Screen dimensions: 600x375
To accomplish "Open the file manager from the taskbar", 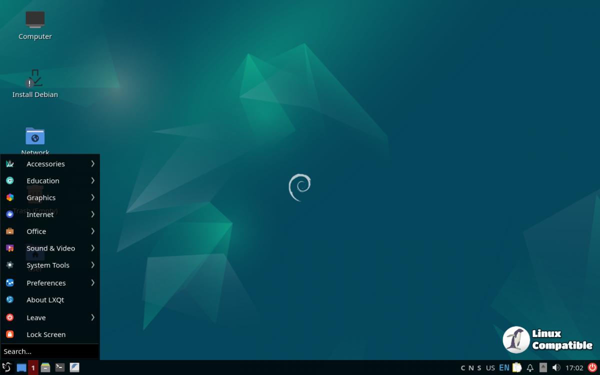I will pyautogui.click(x=45, y=368).
